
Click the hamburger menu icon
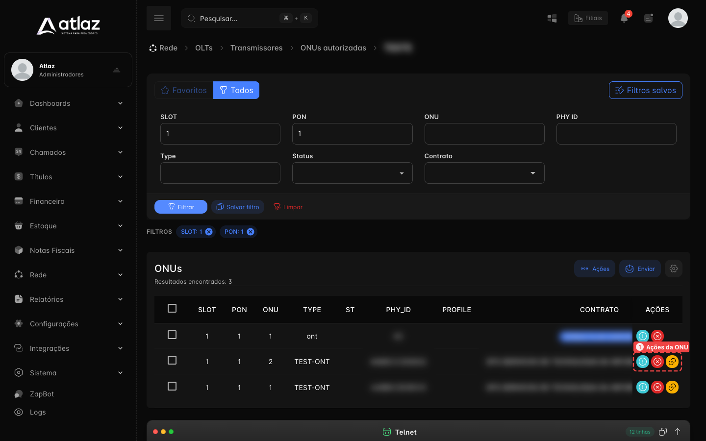tap(159, 18)
